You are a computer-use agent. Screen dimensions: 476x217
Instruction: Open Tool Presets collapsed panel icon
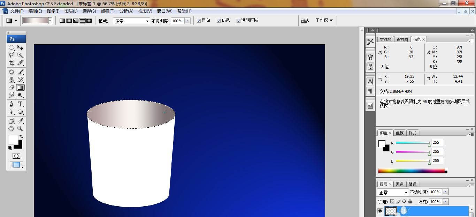[370, 42]
